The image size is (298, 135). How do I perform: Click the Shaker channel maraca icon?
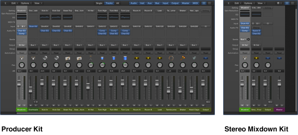pyautogui.click(x=183, y=58)
